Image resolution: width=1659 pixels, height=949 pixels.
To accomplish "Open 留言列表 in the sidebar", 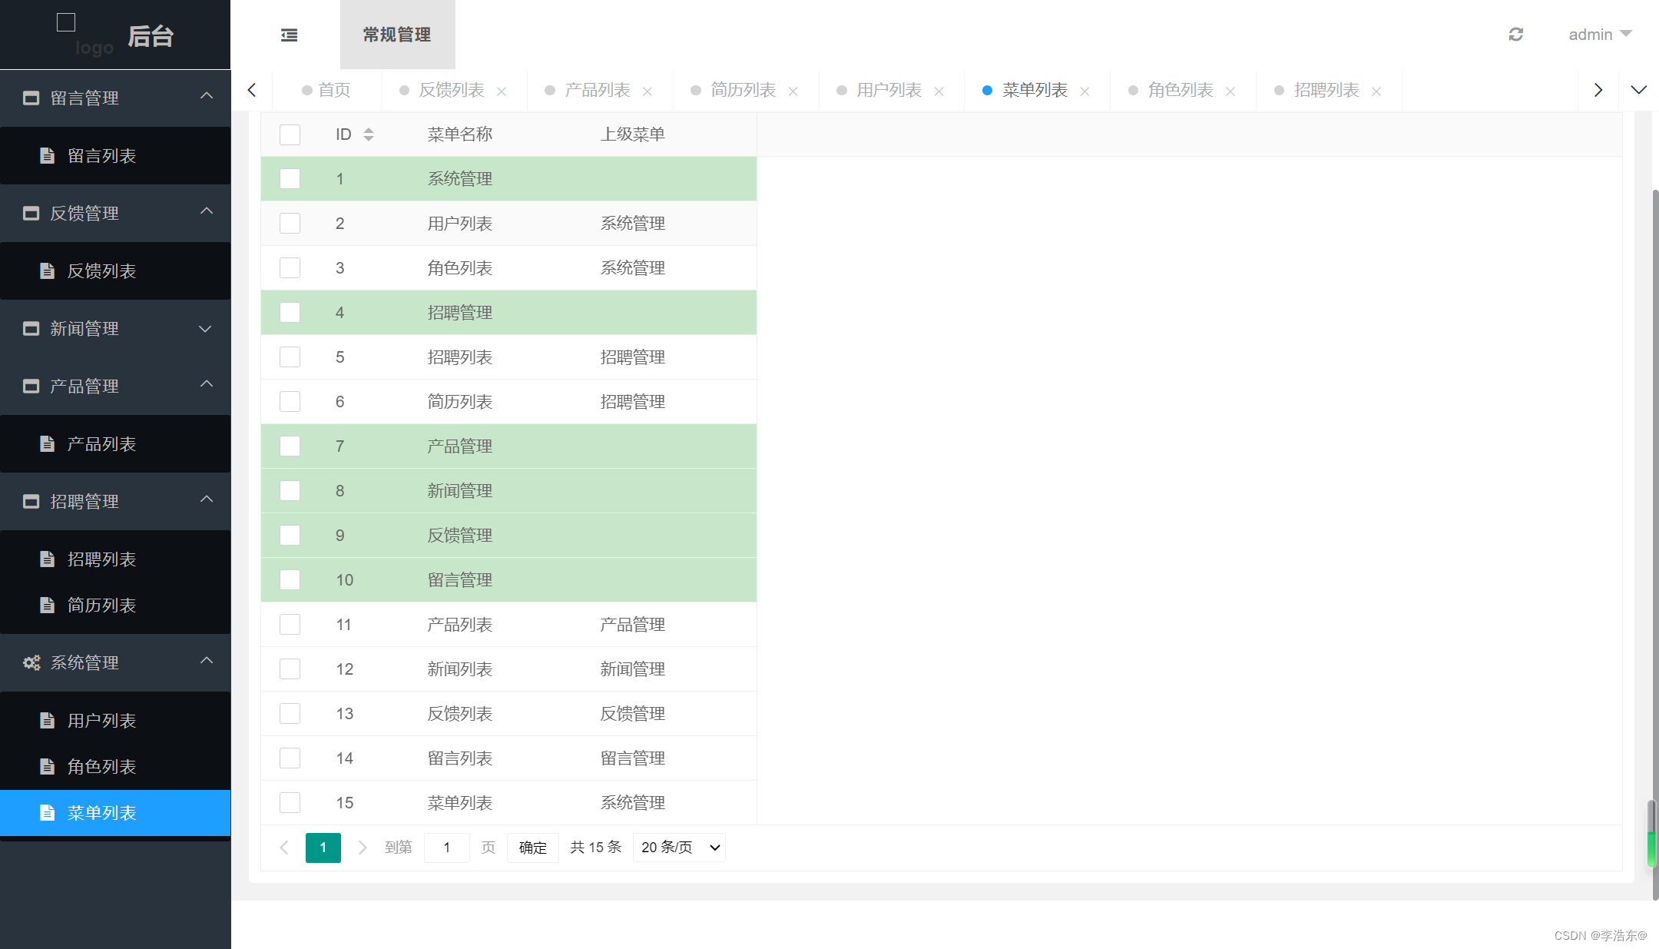I will (101, 156).
